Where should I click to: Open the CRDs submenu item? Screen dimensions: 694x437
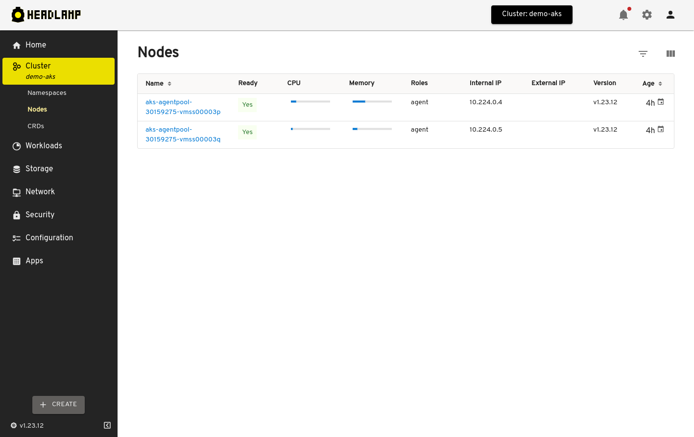36,126
